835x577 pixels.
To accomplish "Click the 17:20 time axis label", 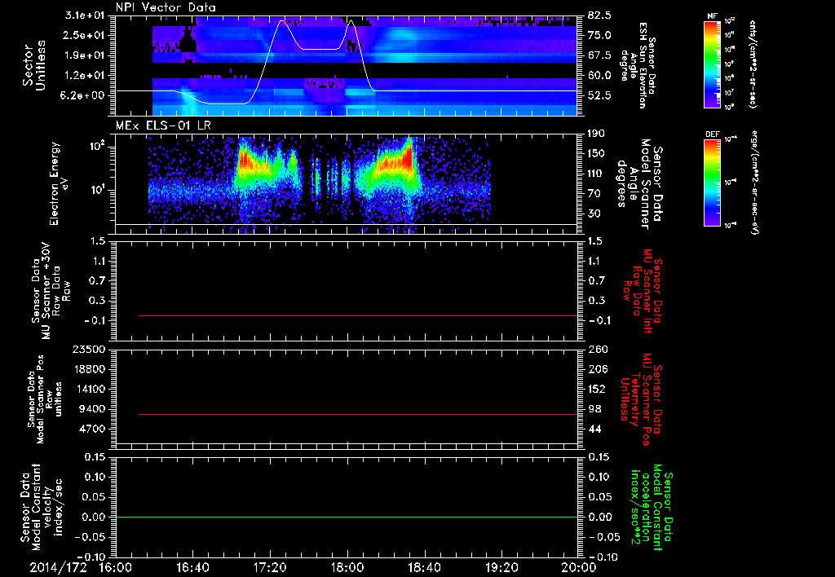I will [x=270, y=567].
